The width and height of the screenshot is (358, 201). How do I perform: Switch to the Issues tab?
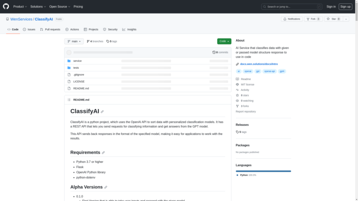(29, 29)
